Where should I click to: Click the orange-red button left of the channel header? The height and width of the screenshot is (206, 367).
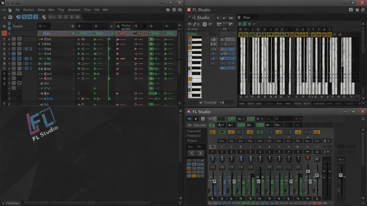tap(4, 33)
